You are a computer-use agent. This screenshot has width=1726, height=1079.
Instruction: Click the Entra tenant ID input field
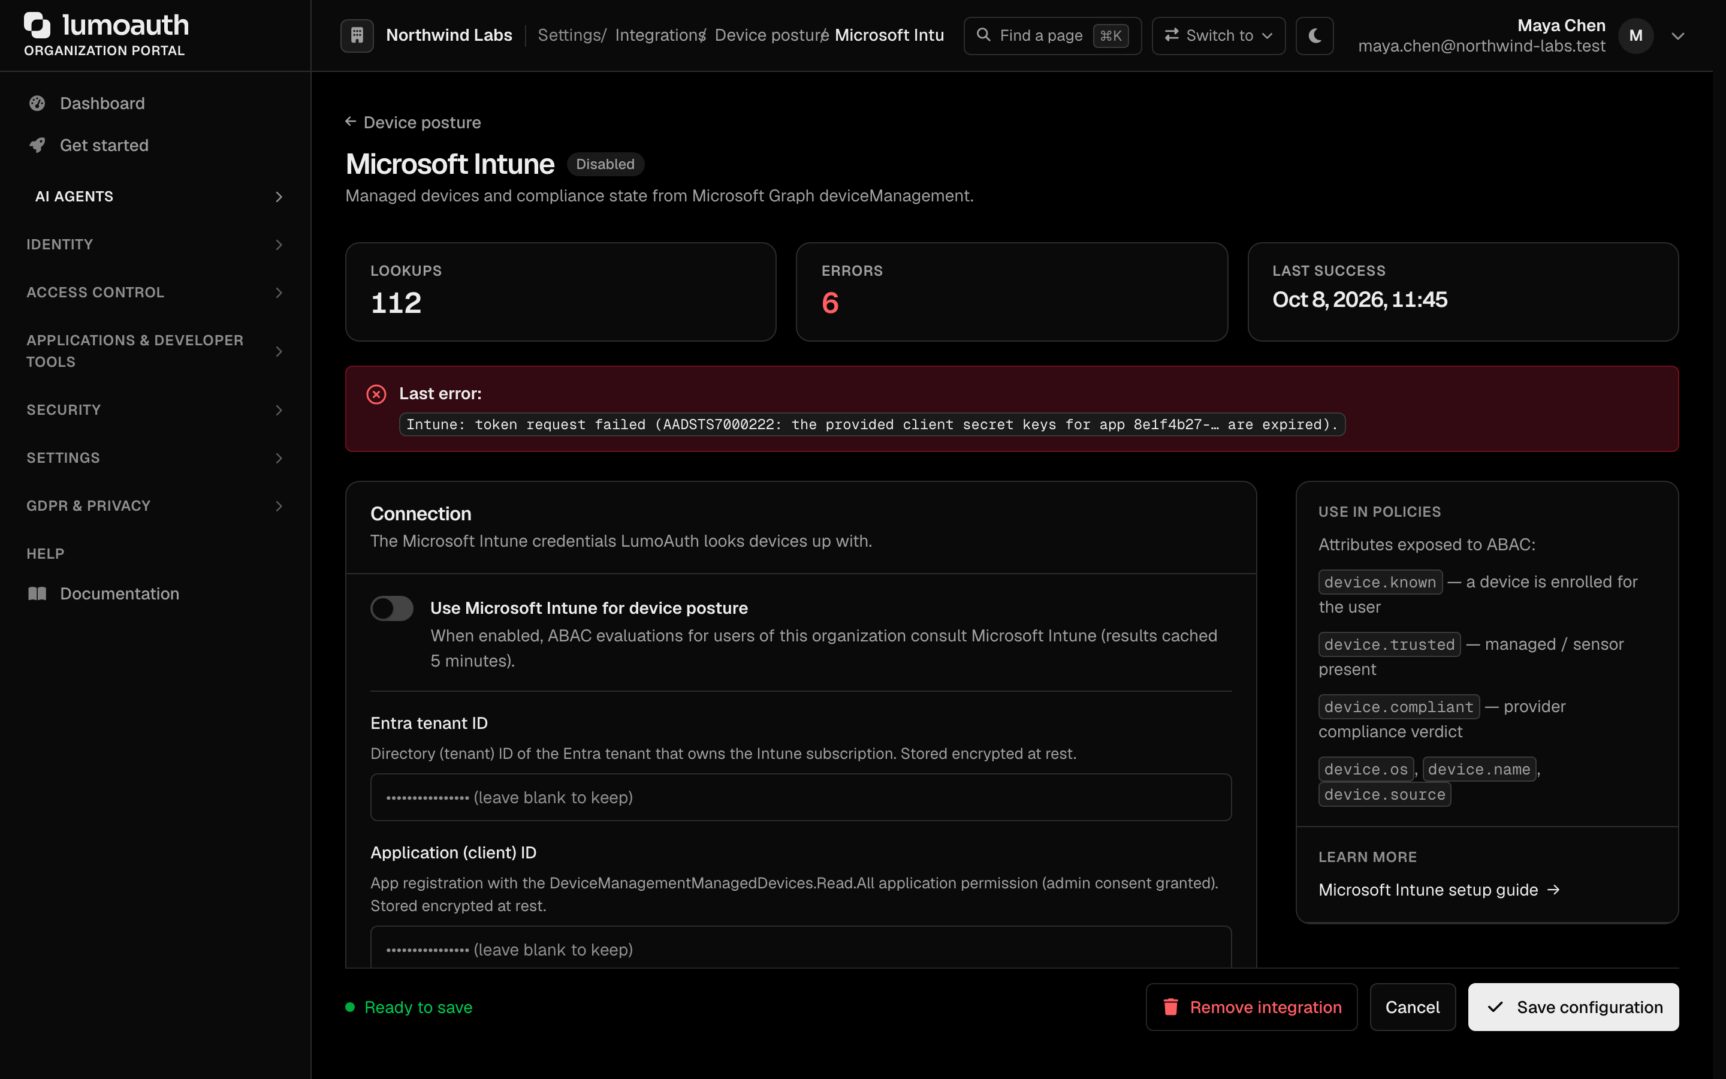800,797
